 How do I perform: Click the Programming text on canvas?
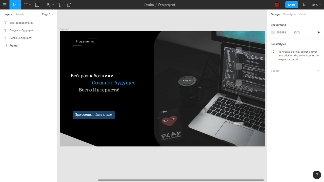click(85, 41)
